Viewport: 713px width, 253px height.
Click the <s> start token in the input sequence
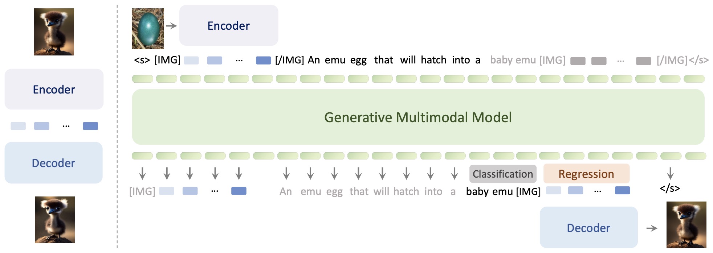pos(142,60)
